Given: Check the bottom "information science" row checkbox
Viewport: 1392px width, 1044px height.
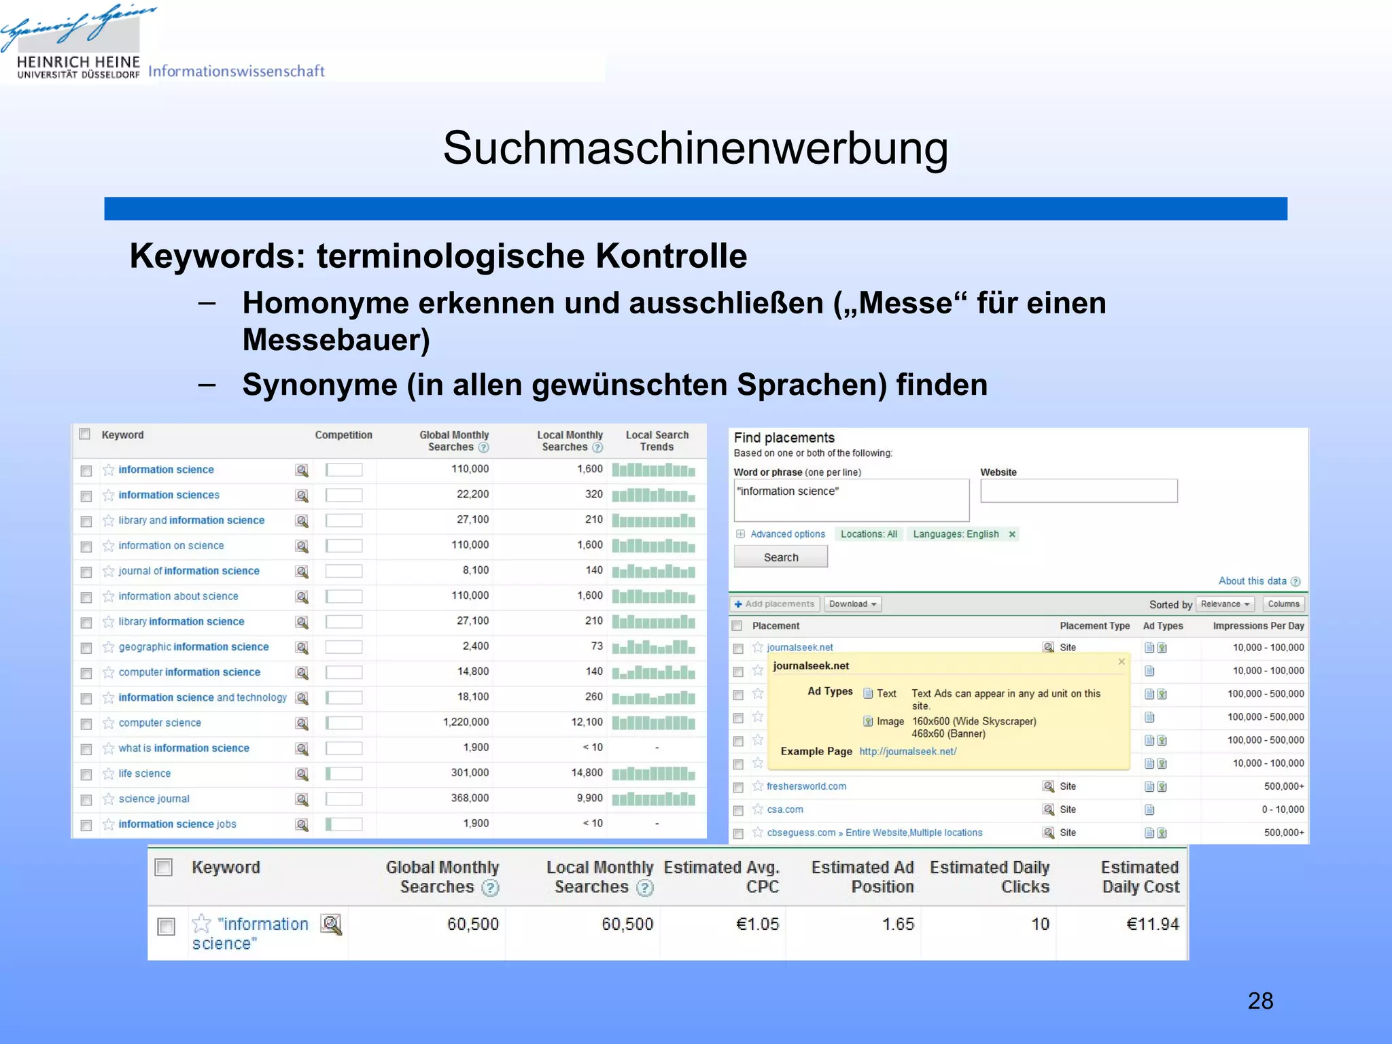Looking at the screenshot, I should [x=167, y=926].
